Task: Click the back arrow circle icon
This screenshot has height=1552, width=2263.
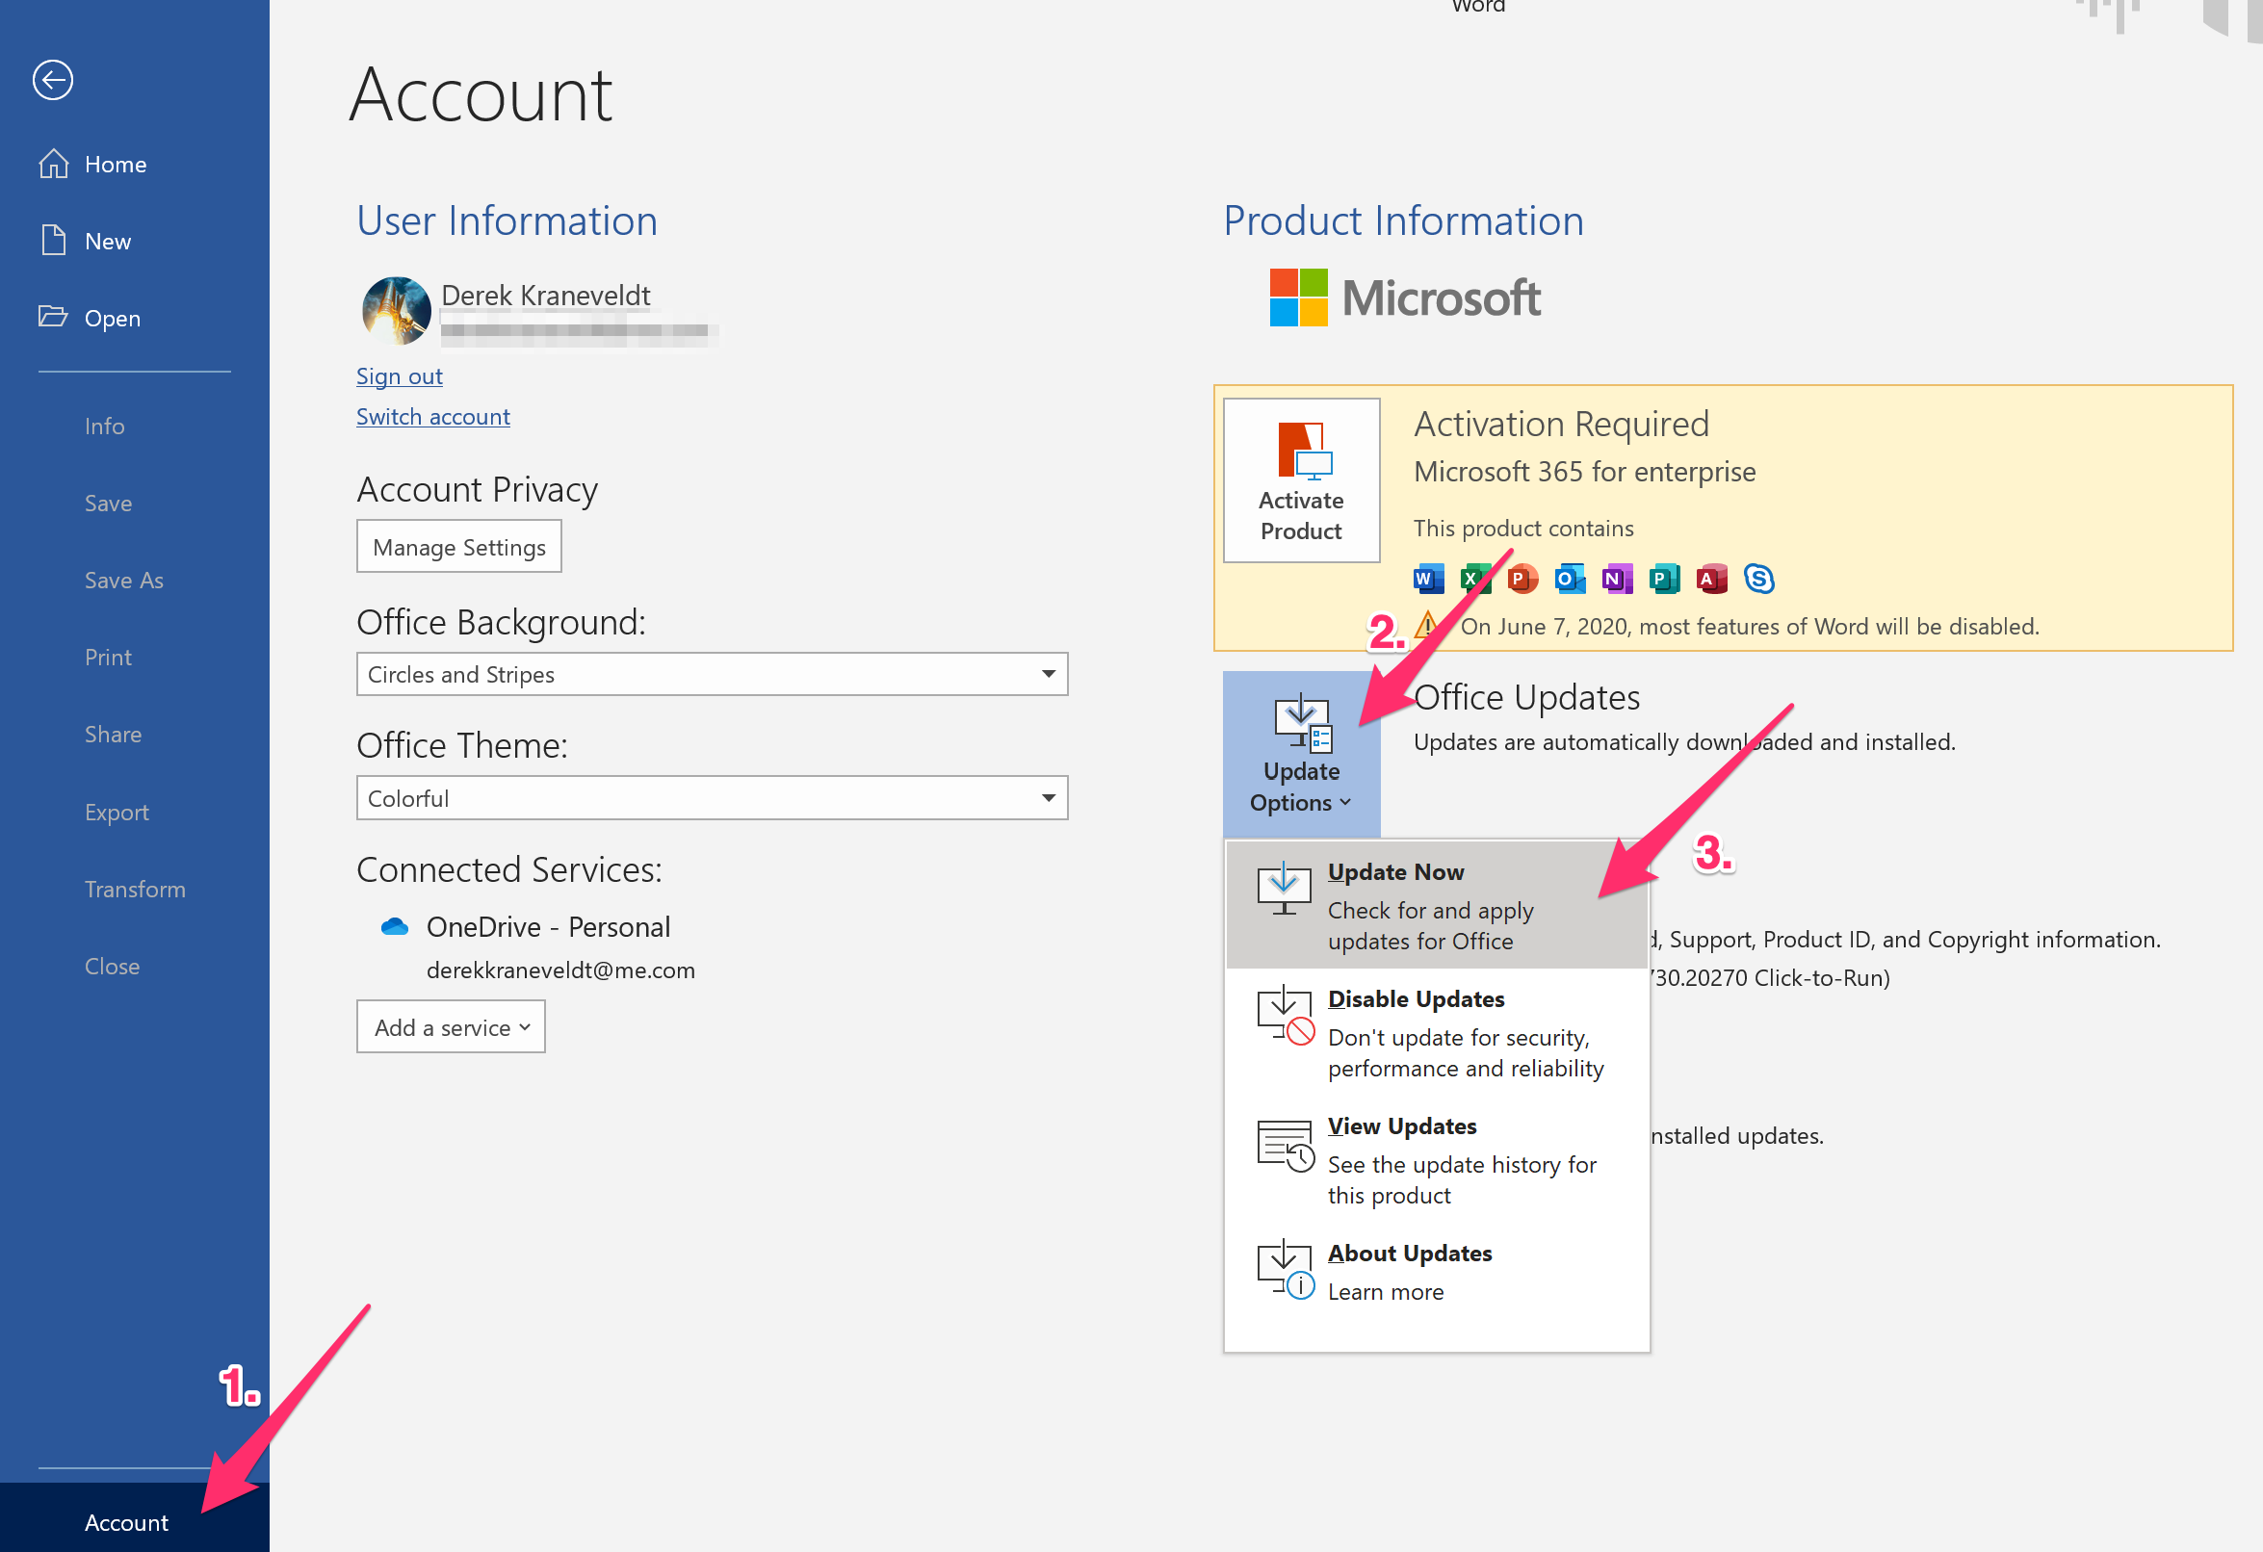Action: (53, 80)
